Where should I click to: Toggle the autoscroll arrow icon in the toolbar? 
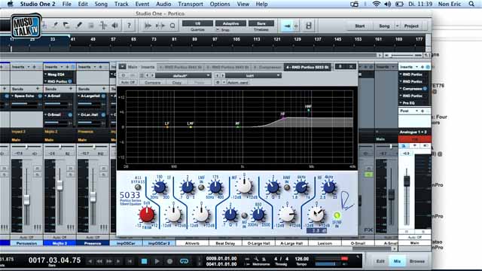[x=287, y=26]
